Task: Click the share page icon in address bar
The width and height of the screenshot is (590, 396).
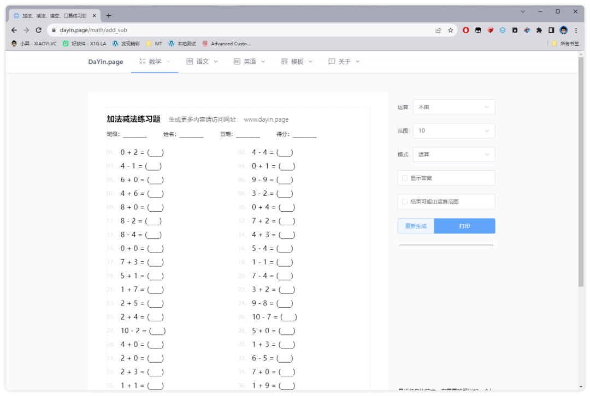Action: [x=438, y=31]
